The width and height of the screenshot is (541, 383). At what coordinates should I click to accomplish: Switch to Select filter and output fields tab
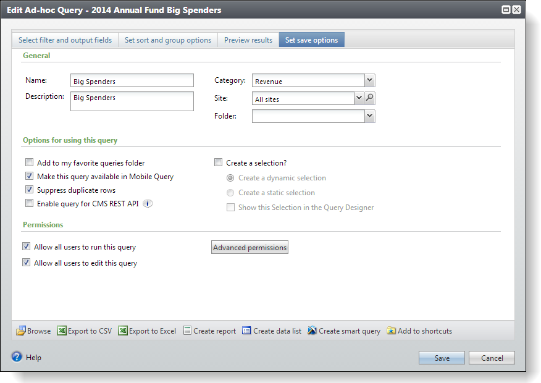click(65, 40)
